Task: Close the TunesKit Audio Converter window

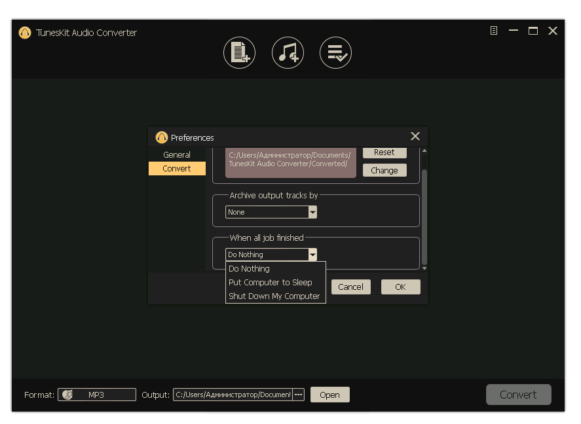Action: pyautogui.click(x=552, y=31)
